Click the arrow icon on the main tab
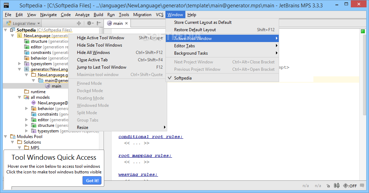369x193 pixels. coord(109,23)
